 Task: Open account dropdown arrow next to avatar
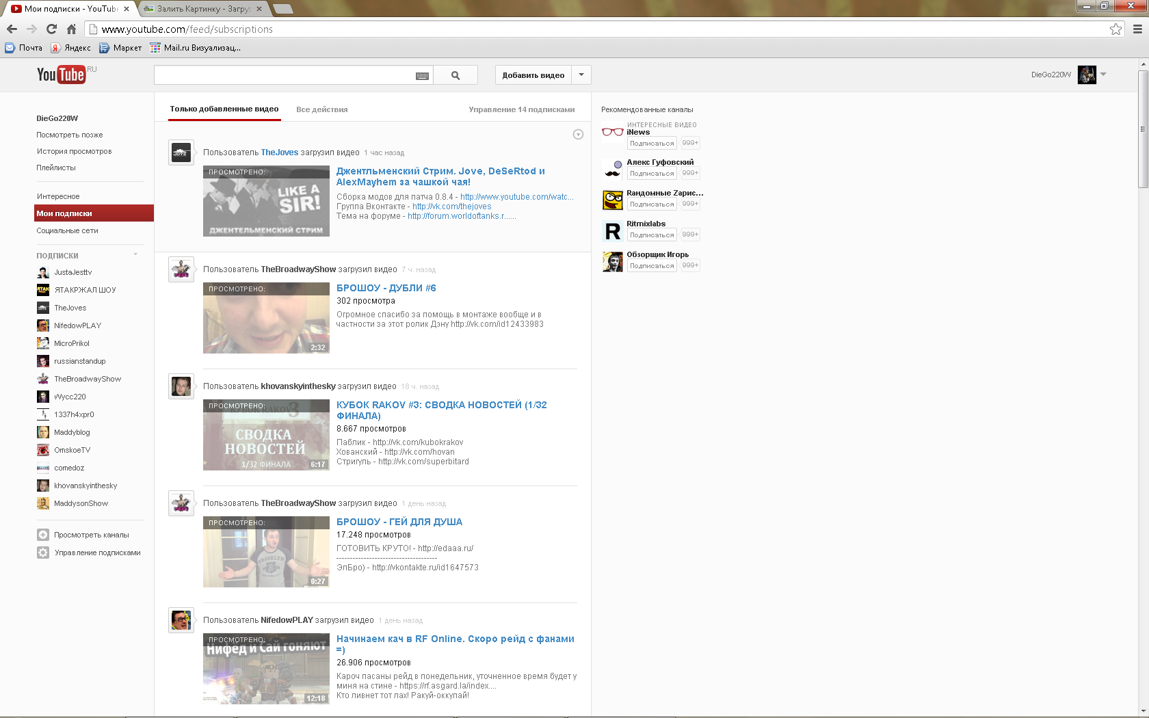[1103, 75]
